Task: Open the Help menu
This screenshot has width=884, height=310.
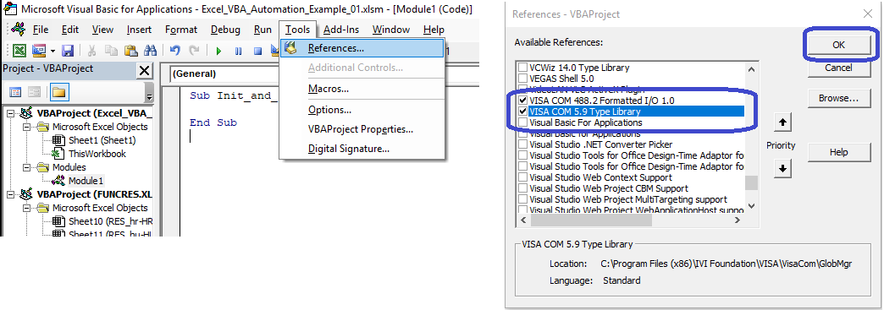Action: 434,30
